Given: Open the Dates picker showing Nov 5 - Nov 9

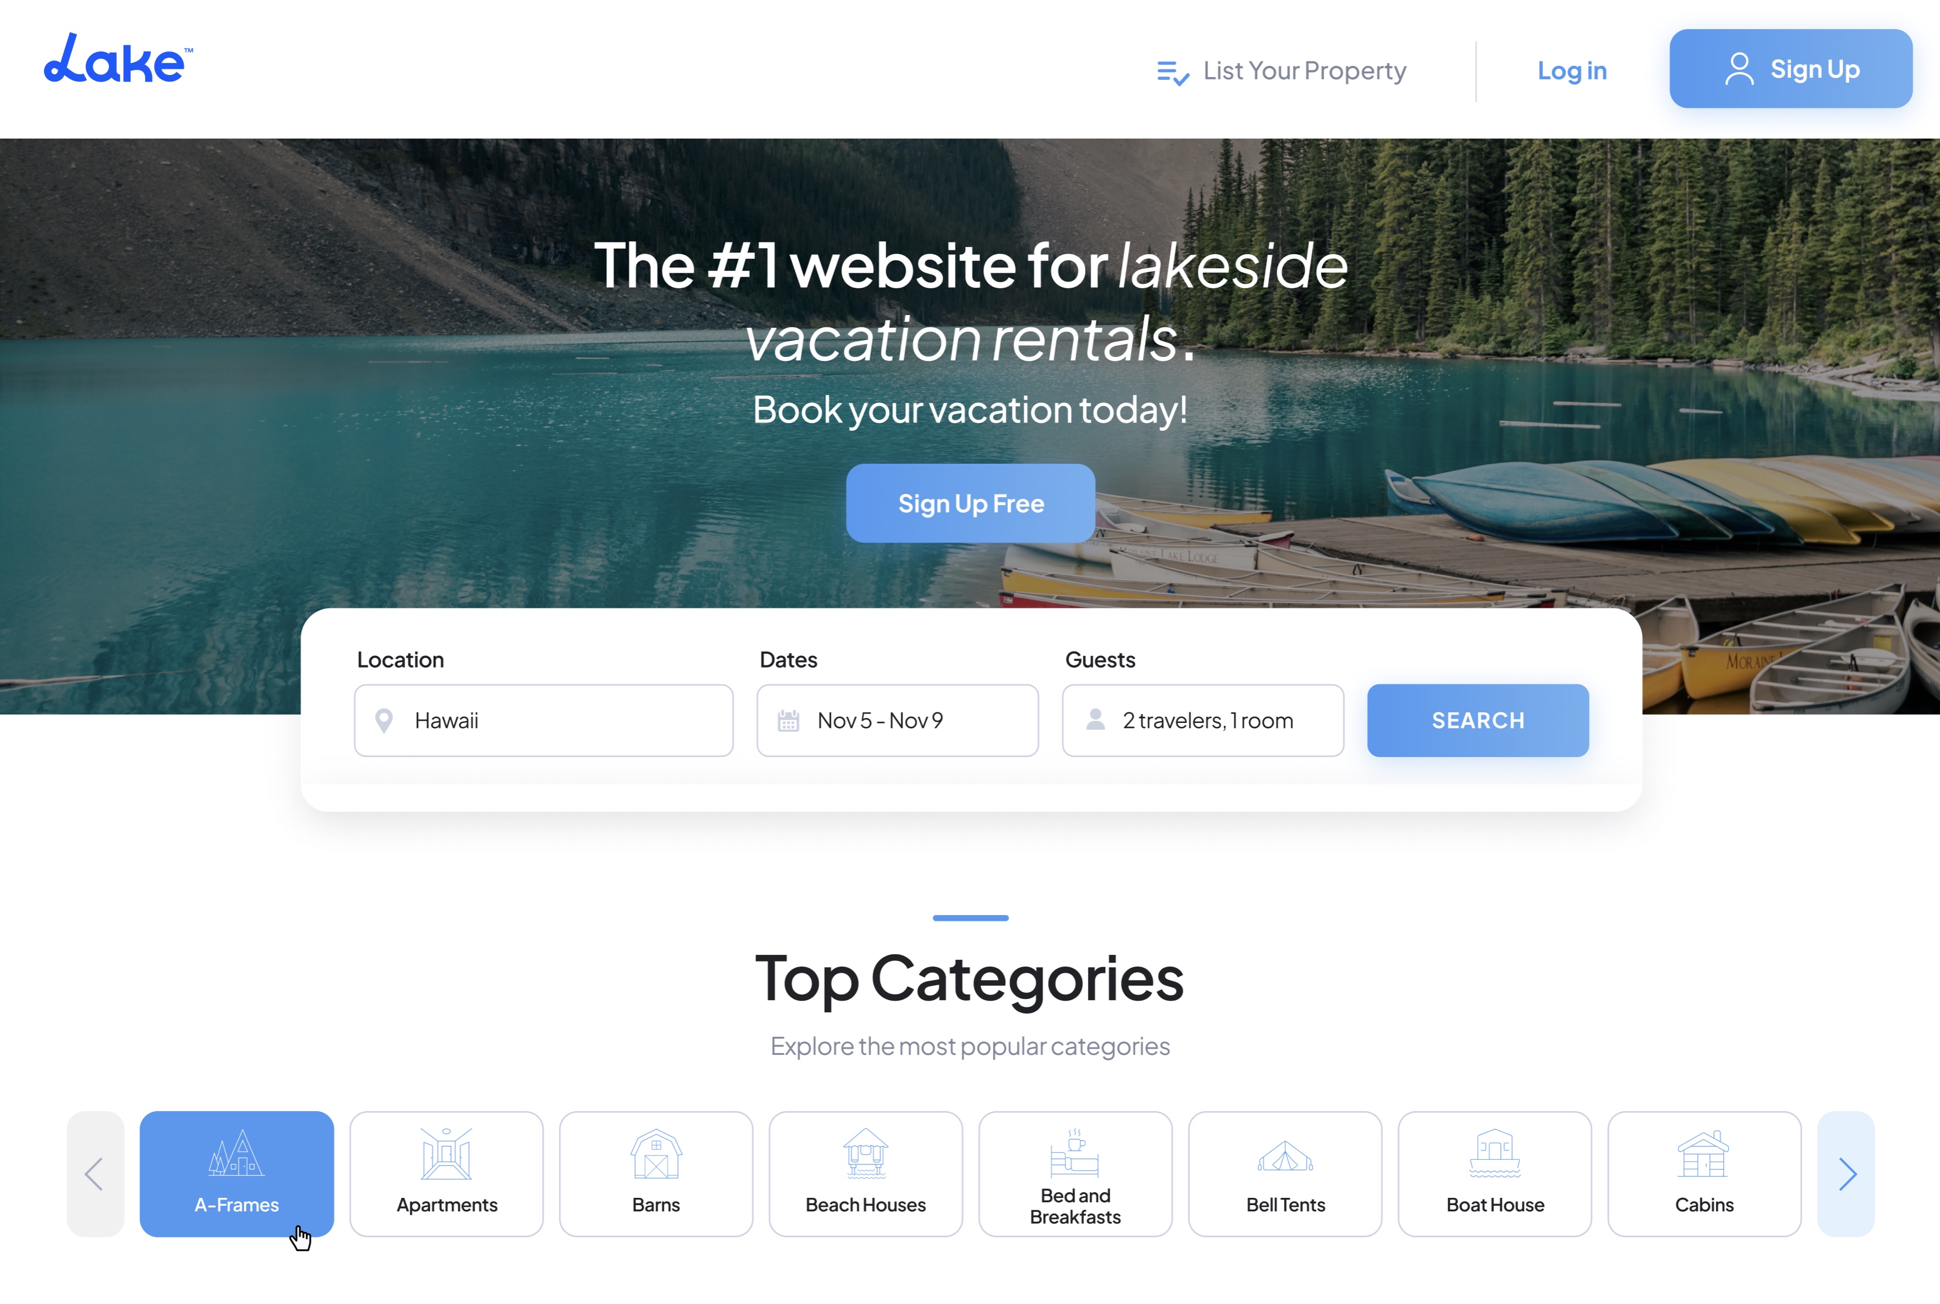Looking at the screenshot, I should click(x=897, y=720).
